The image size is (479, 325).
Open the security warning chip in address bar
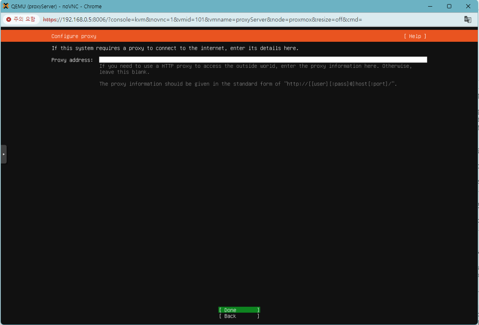(21, 19)
